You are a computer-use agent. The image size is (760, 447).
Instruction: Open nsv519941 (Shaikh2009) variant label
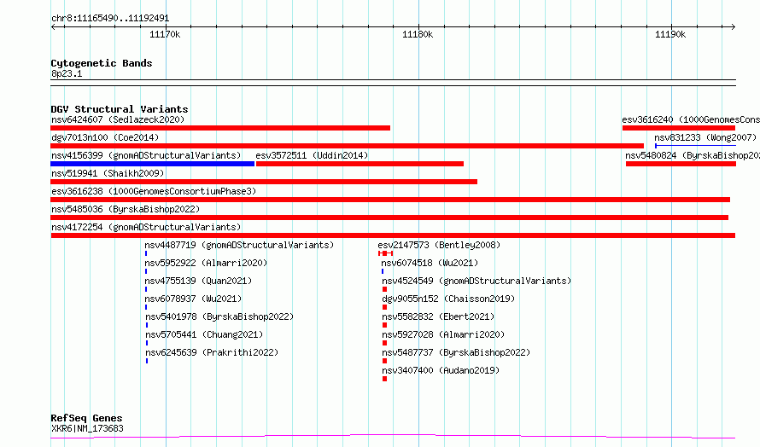point(108,173)
